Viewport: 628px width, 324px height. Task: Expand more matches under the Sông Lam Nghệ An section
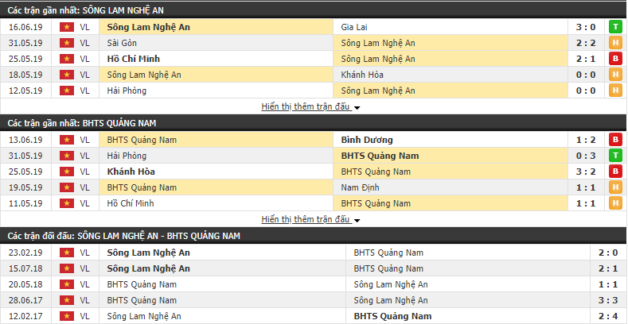pyautogui.click(x=306, y=106)
